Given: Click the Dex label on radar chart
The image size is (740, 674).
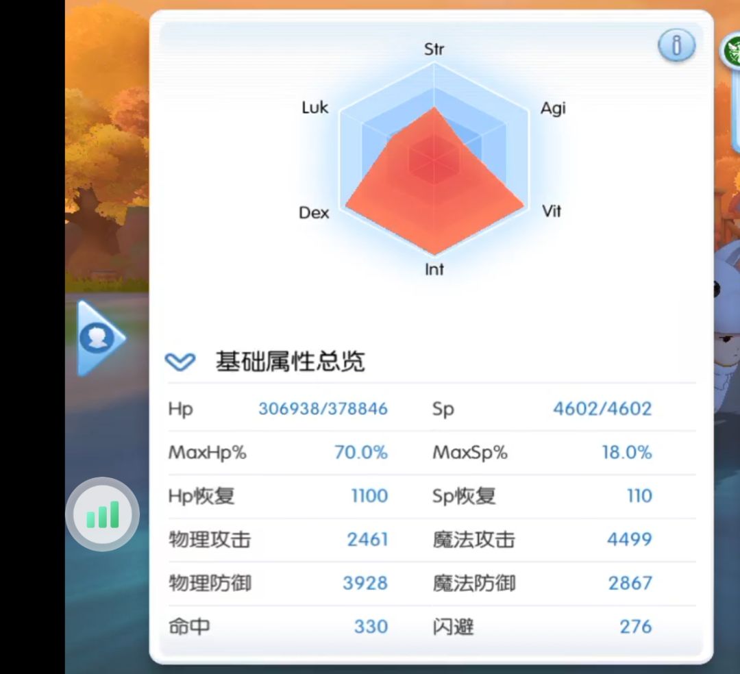Looking at the screenshot, I should coord(314,213).
